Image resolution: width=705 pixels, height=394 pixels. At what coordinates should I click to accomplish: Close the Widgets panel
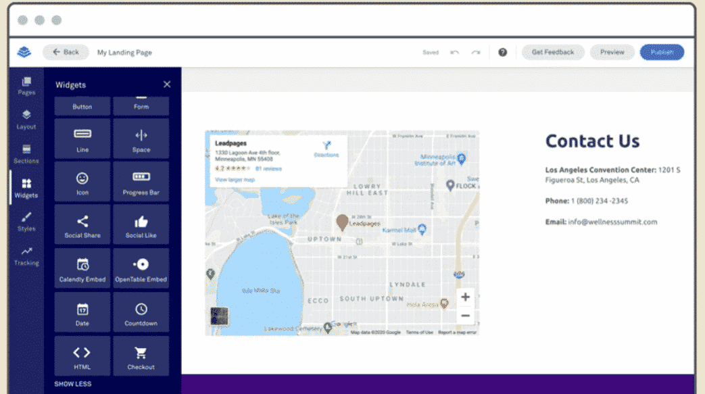(x=167, y=84)
